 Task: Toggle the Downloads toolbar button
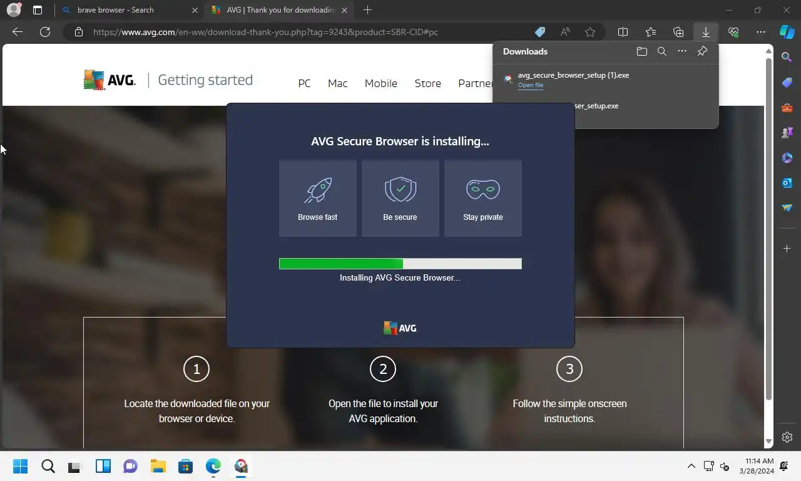click(706, 32)
